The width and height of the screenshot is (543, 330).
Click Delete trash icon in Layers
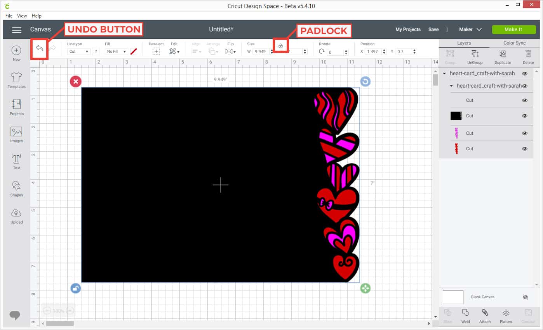(528, 57)
